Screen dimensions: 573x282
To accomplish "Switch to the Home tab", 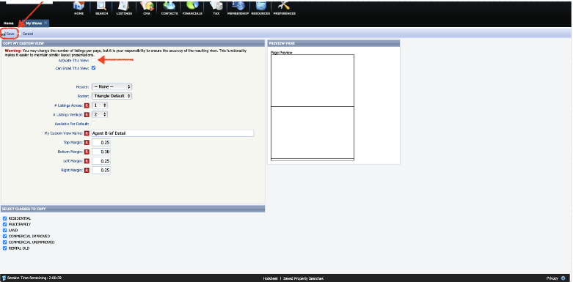I will (x=9, y=23).
